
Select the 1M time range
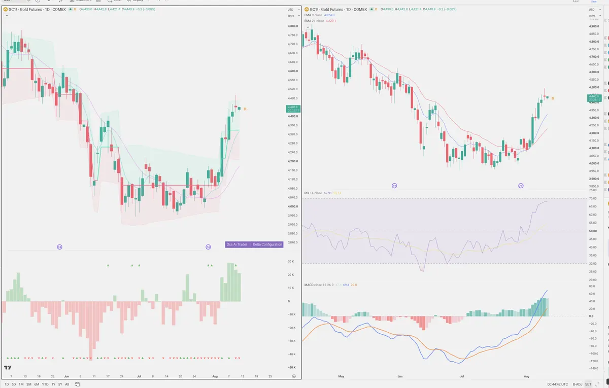21,384
